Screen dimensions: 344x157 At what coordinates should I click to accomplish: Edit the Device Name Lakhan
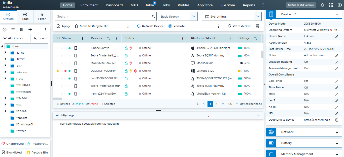point(337,36)
